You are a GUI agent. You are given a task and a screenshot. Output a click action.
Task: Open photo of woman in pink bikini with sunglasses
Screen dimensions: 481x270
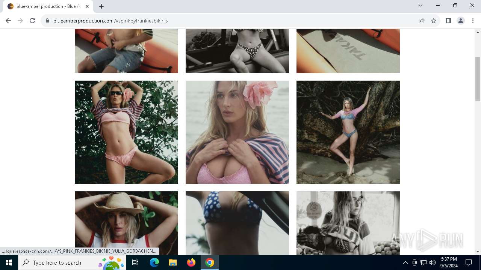point(126,132)
